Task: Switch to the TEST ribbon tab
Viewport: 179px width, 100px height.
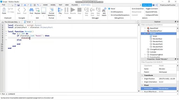Action: [60, 5]
